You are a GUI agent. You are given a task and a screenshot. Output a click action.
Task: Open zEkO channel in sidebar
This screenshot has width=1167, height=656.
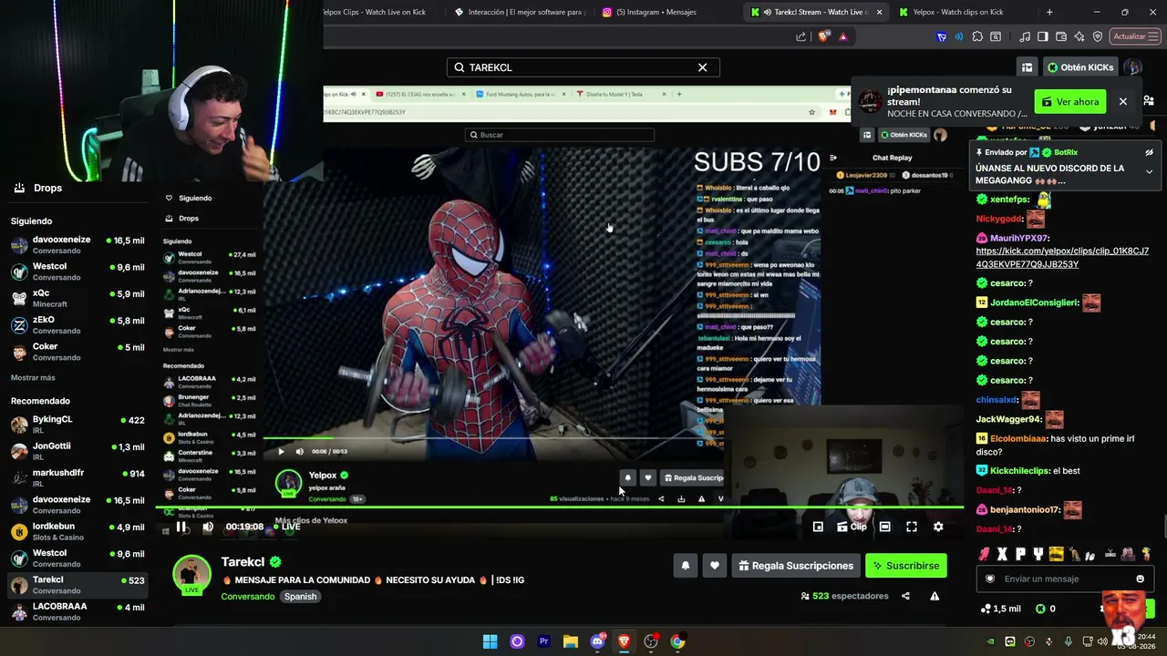(77, 325)
